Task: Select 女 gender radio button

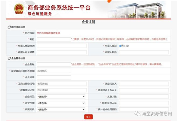Action: pos(125,46)
